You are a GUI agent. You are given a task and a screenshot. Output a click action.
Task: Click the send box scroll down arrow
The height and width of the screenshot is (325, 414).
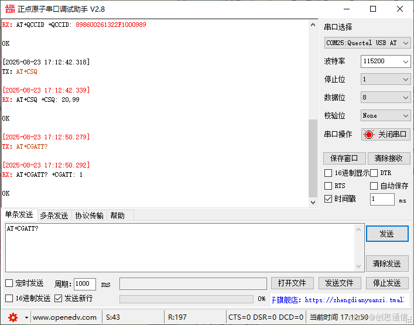tap(358, 266)
